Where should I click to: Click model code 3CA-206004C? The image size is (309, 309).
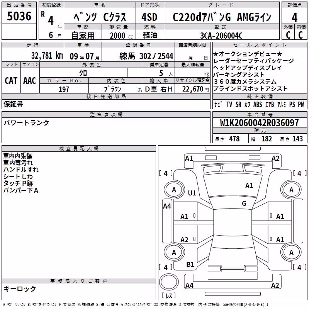coord(221,36)
